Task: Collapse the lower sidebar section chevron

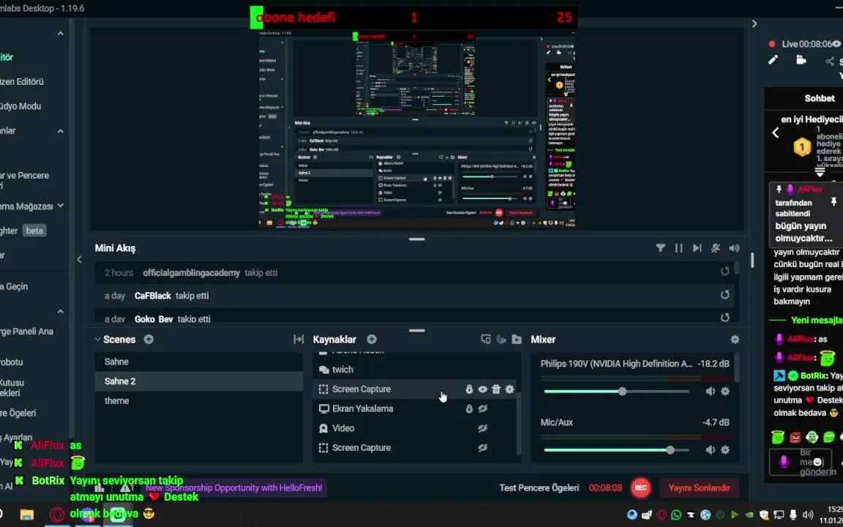Action: 61,311
